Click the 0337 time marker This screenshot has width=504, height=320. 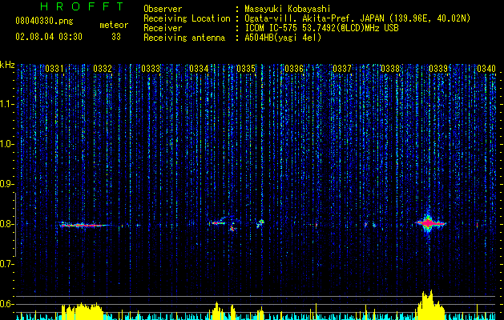click(x=342, y=69)
